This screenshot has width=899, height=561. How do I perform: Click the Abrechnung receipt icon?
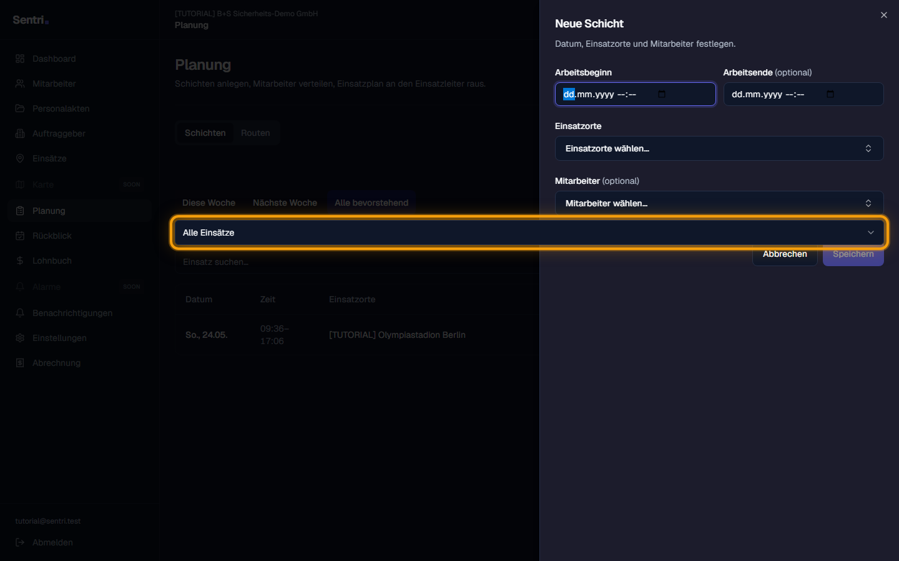[x=20, y=363]
